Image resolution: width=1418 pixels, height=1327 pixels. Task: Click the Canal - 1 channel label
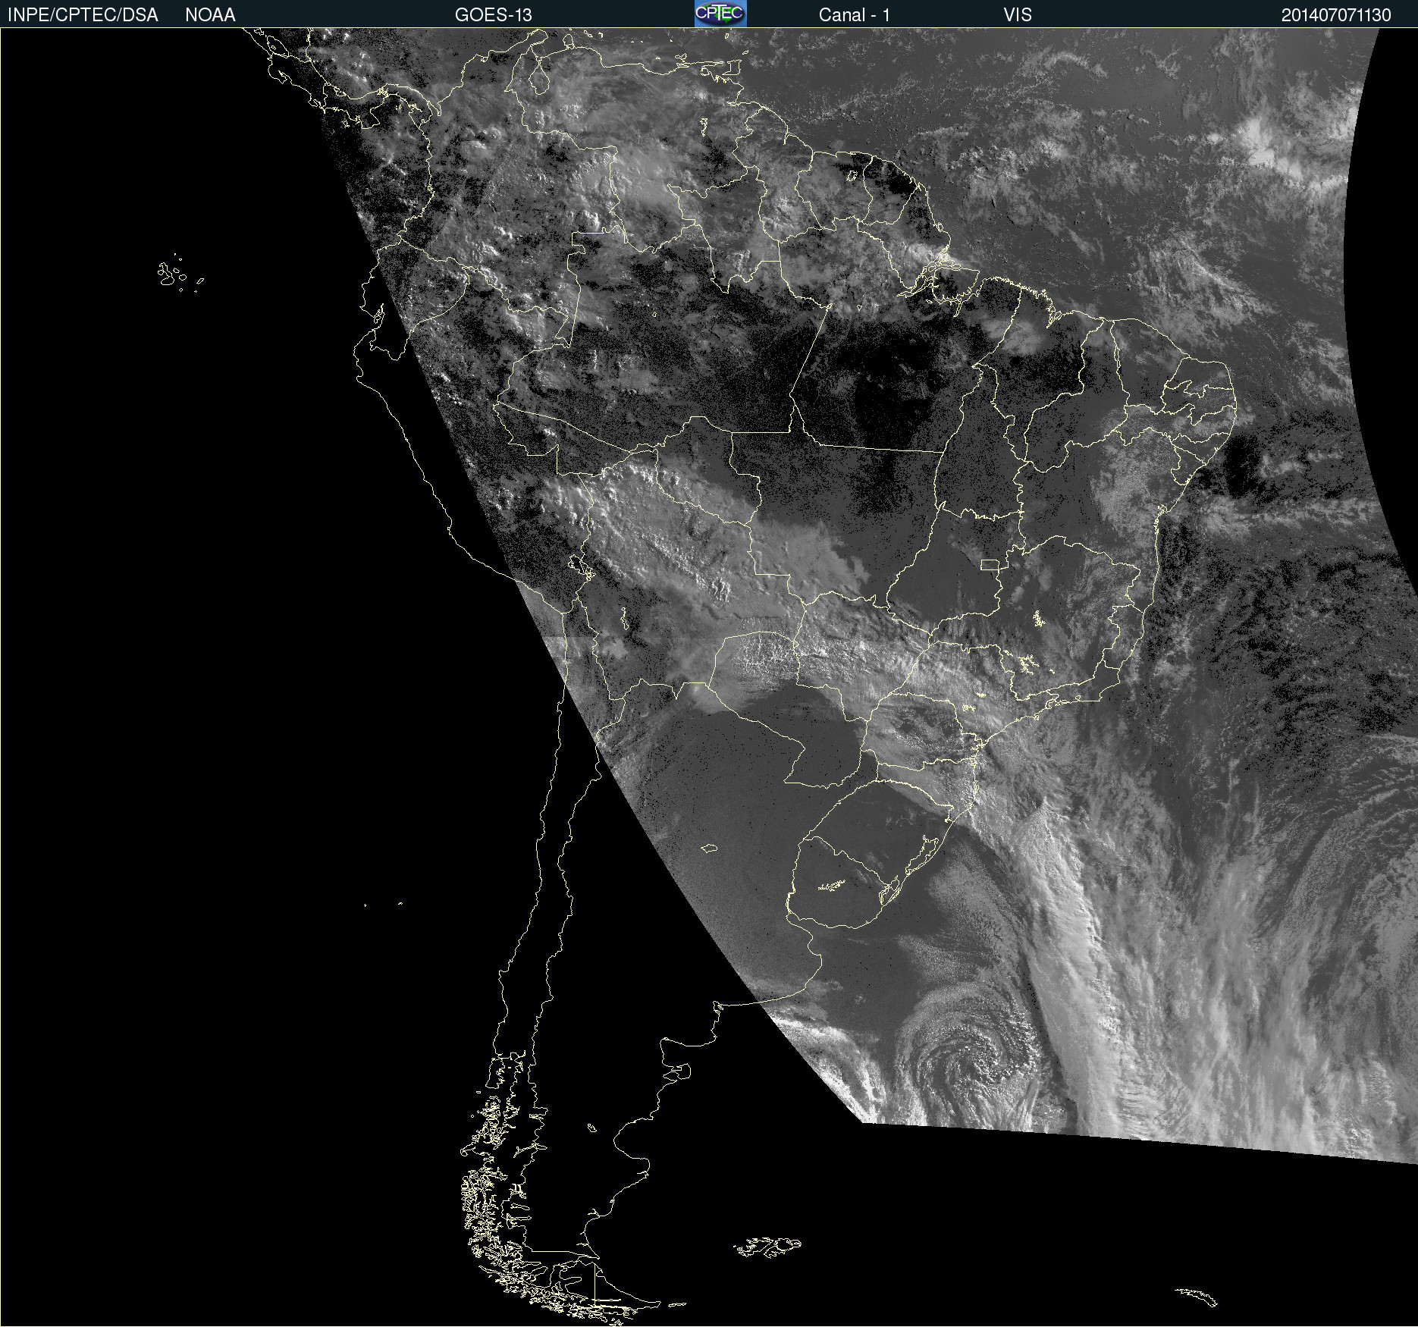pos(854,15)
